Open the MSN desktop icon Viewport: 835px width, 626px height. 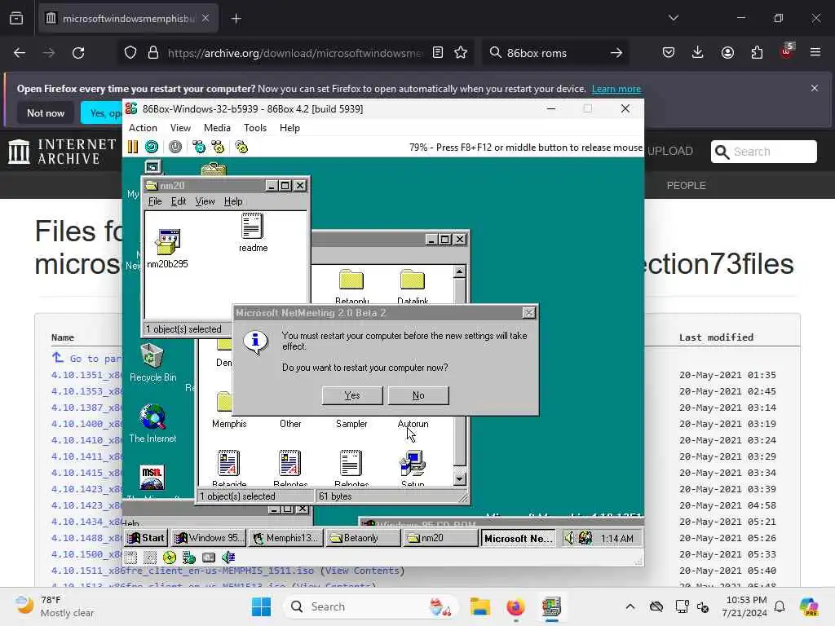point(152,477)
